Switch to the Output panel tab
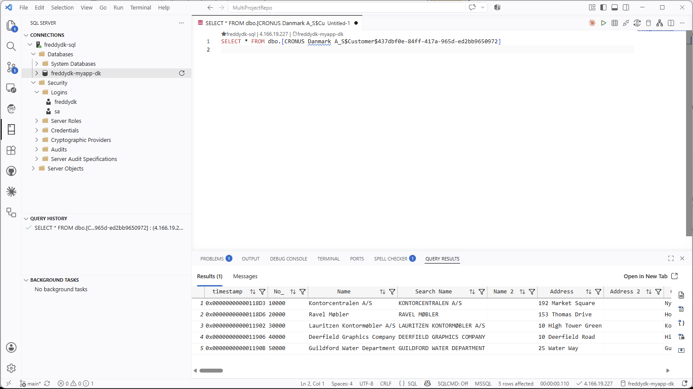 pyautogui.click(x=251, y=259)
